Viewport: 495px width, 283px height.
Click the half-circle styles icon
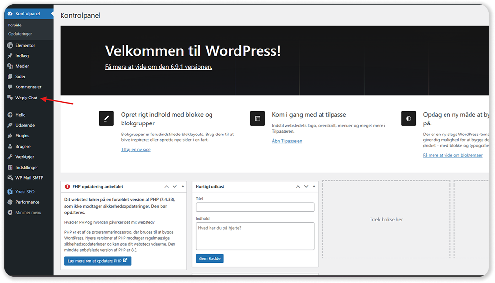(408, 118)
